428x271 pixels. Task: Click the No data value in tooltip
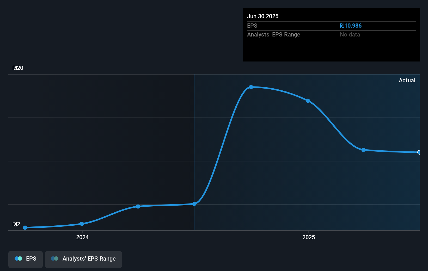350,34
